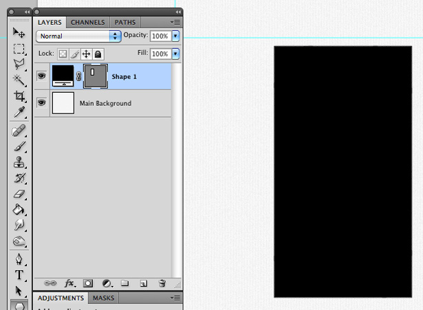Hide the Shape 1 layer

pyautogui.click(x=41, y=76)
